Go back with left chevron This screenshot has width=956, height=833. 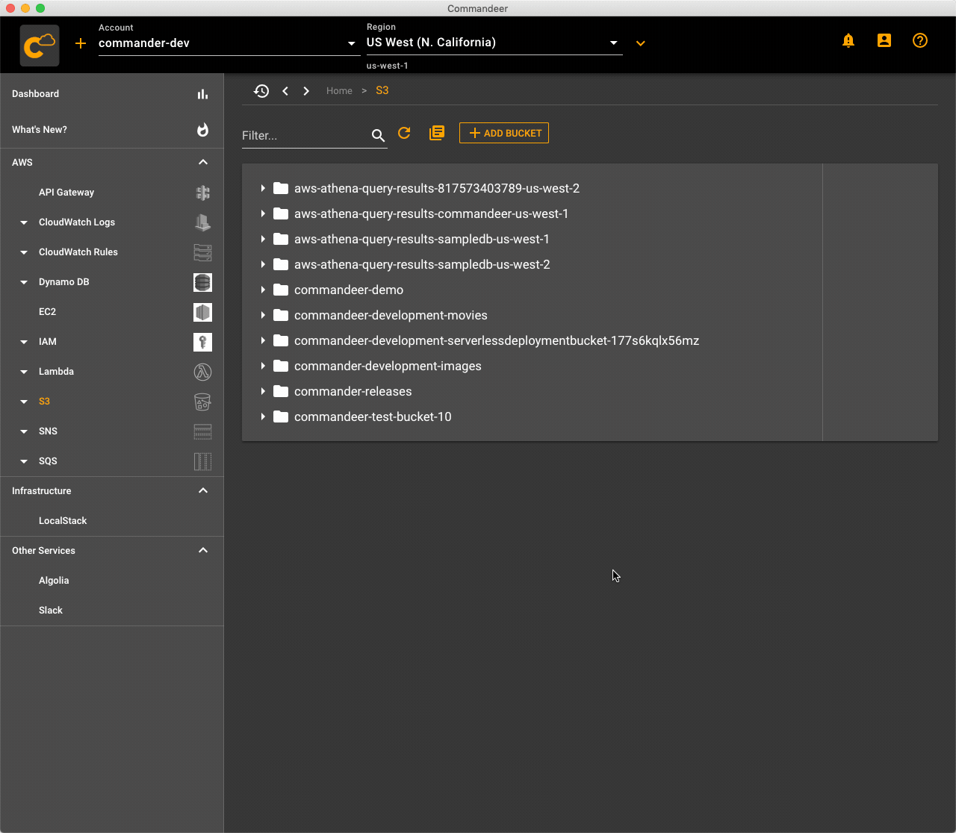(x=285, y=91)
